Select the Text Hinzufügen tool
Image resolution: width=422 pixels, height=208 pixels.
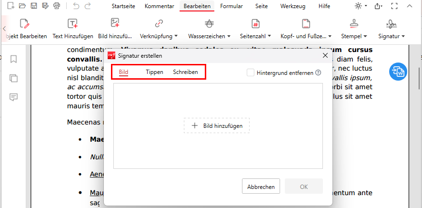(x=73, y=30)
